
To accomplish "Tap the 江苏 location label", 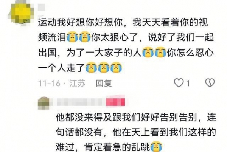I will 77,83.
